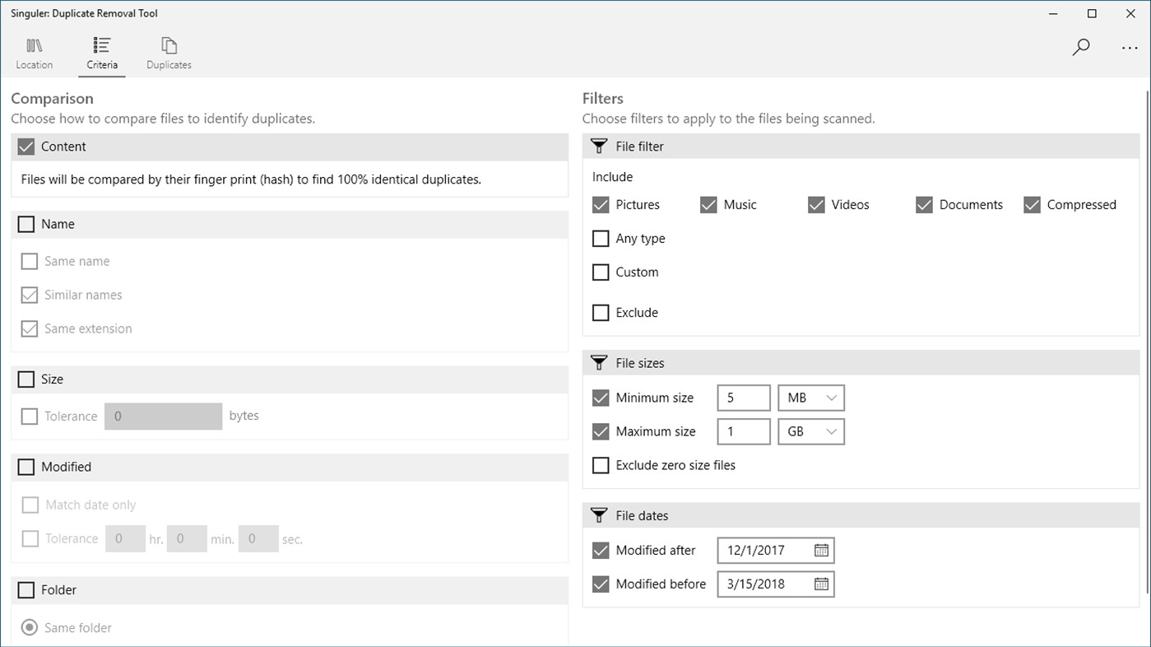This screenshot has width=1151, height=647.
Task: Select the Criteria tab
Action: tap(102, 54)
